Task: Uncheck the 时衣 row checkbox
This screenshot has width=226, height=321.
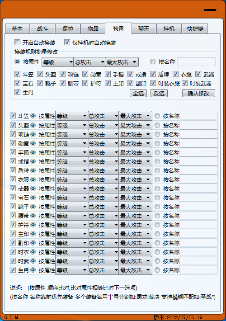Action: click(x=13, y=251)
